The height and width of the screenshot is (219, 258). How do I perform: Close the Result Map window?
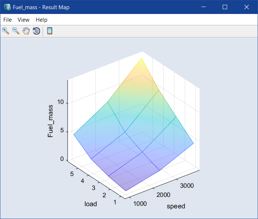tap(247, 7)
